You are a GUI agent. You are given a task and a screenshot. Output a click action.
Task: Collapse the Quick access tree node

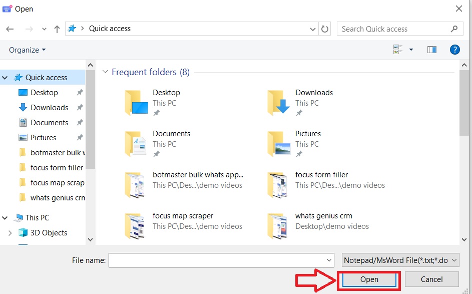(5, 78)
